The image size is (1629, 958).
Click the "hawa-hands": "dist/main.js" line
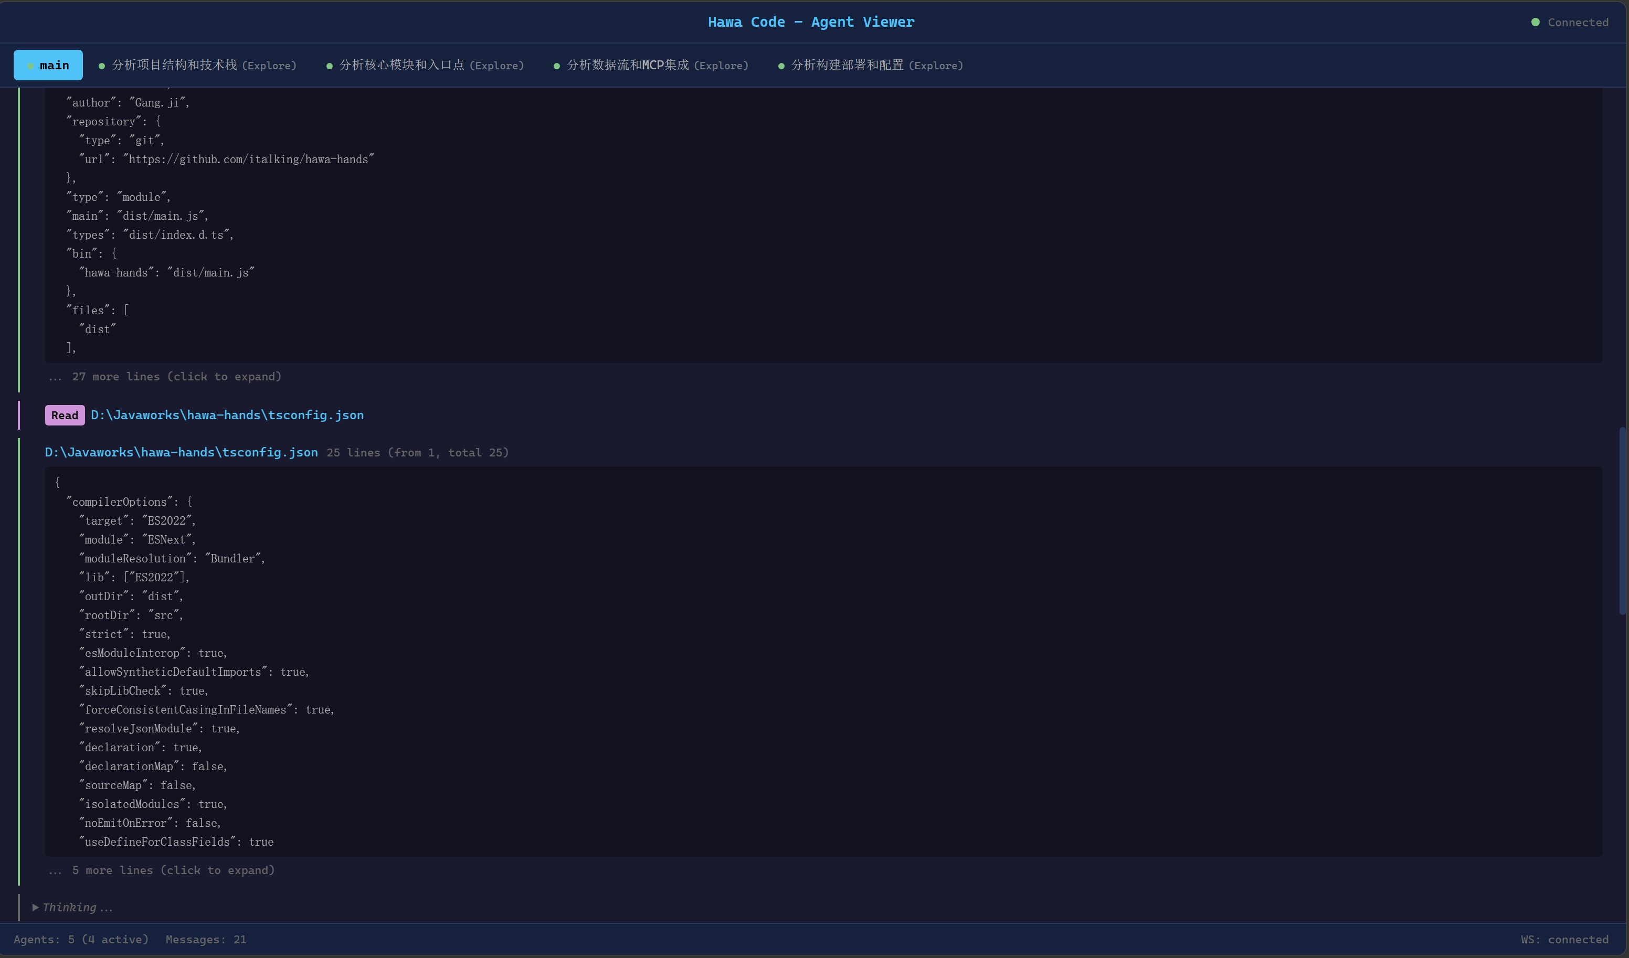pos(167,273)
